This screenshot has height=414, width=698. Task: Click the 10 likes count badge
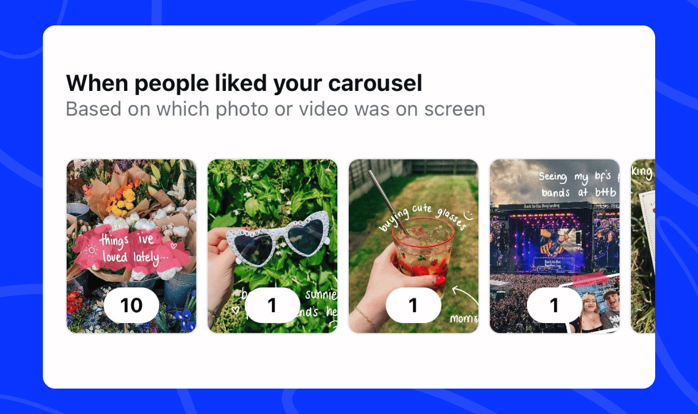(x=132, y=305)
